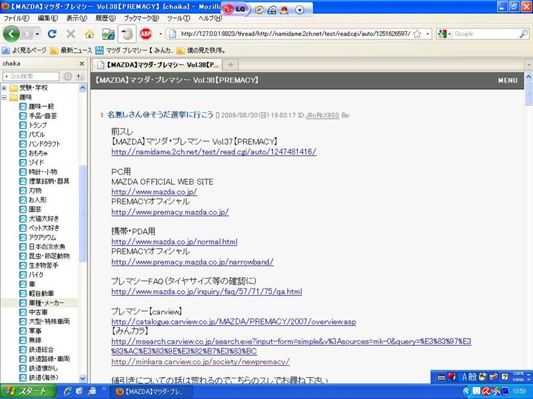Open the Adblock Plus dropdown arrow
Viewport: 533px width, 399px height.
(161, 34)
